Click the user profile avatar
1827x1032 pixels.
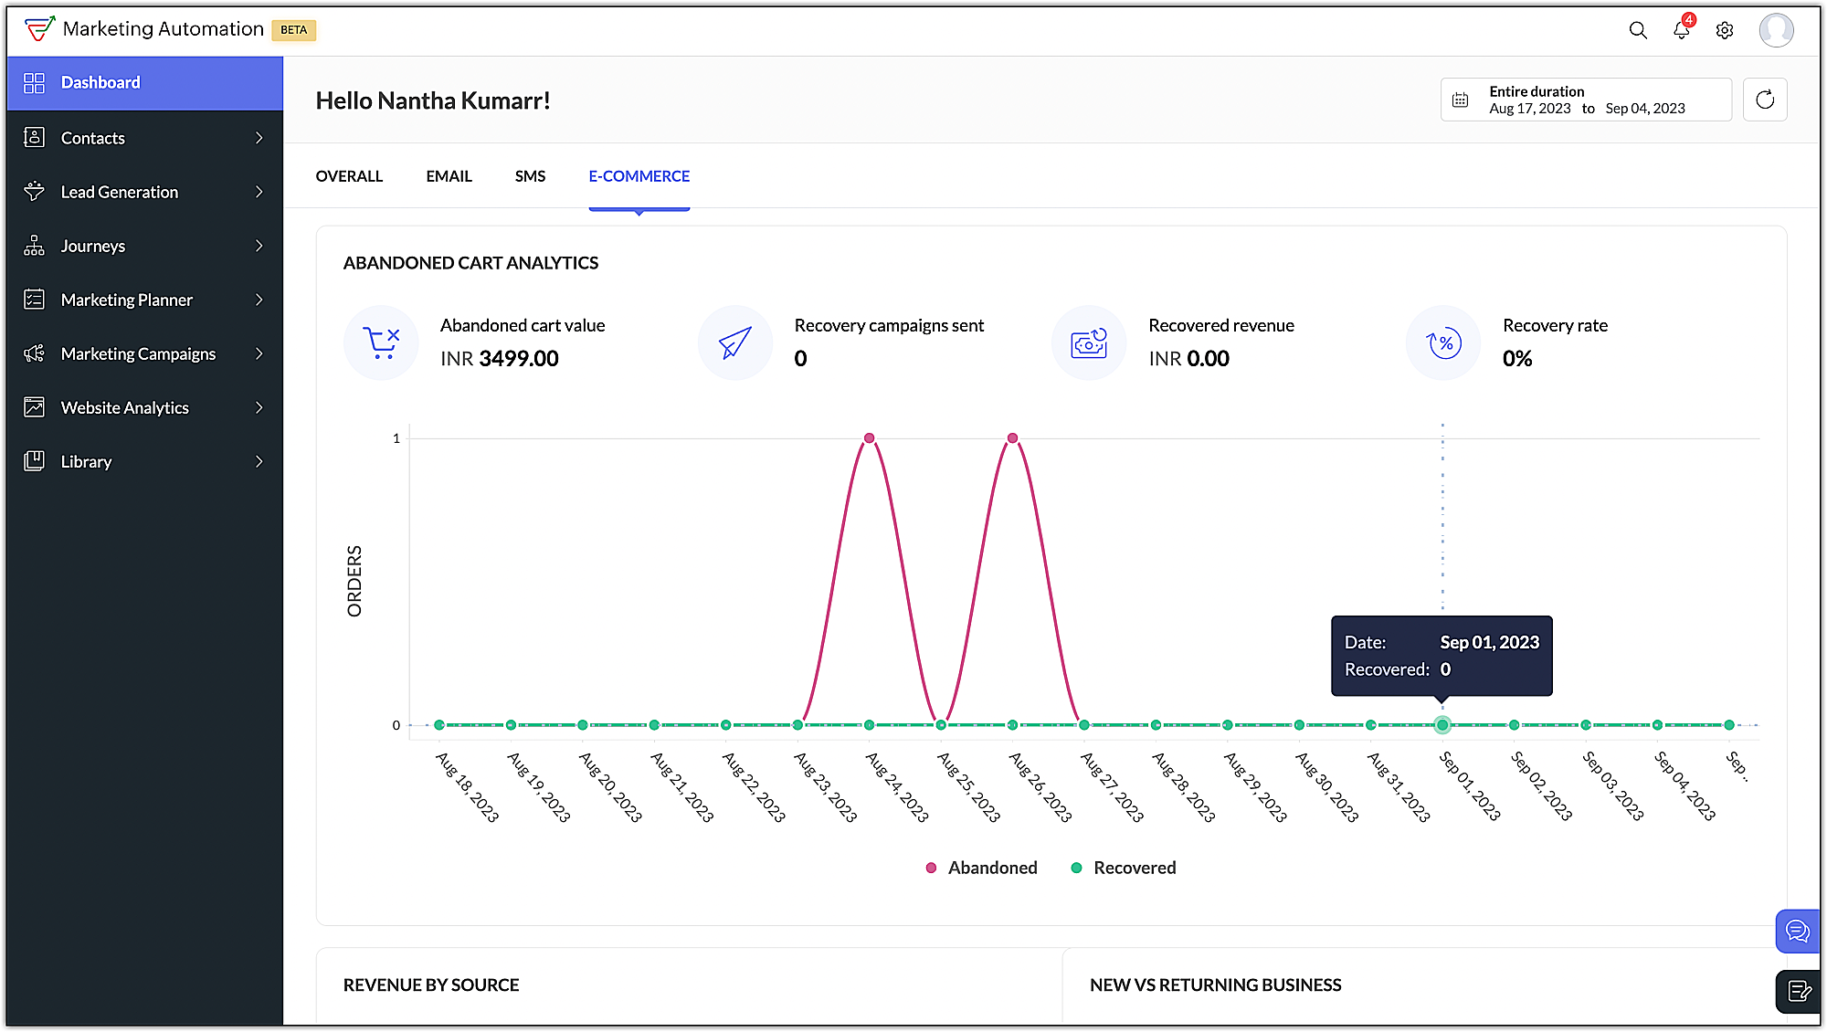point(1776,30)
